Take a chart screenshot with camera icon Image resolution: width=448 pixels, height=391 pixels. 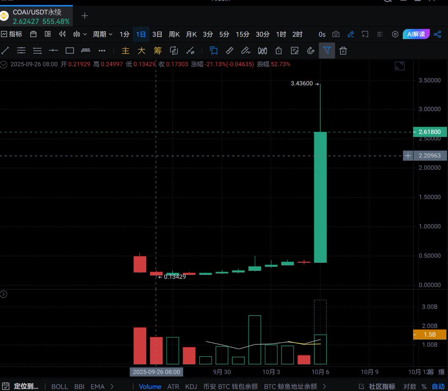tap(336, 34)
